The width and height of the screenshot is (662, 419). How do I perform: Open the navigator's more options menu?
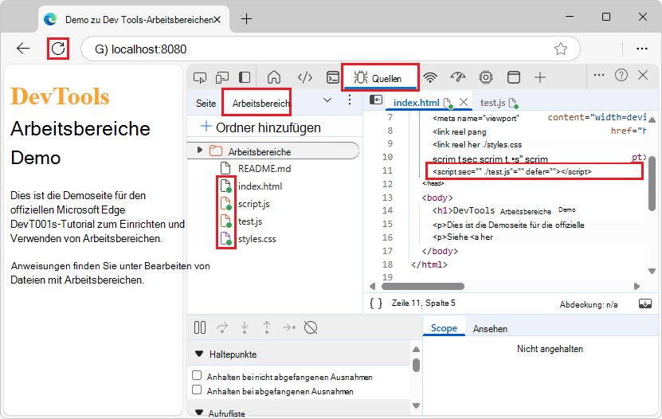coord(350,100)
